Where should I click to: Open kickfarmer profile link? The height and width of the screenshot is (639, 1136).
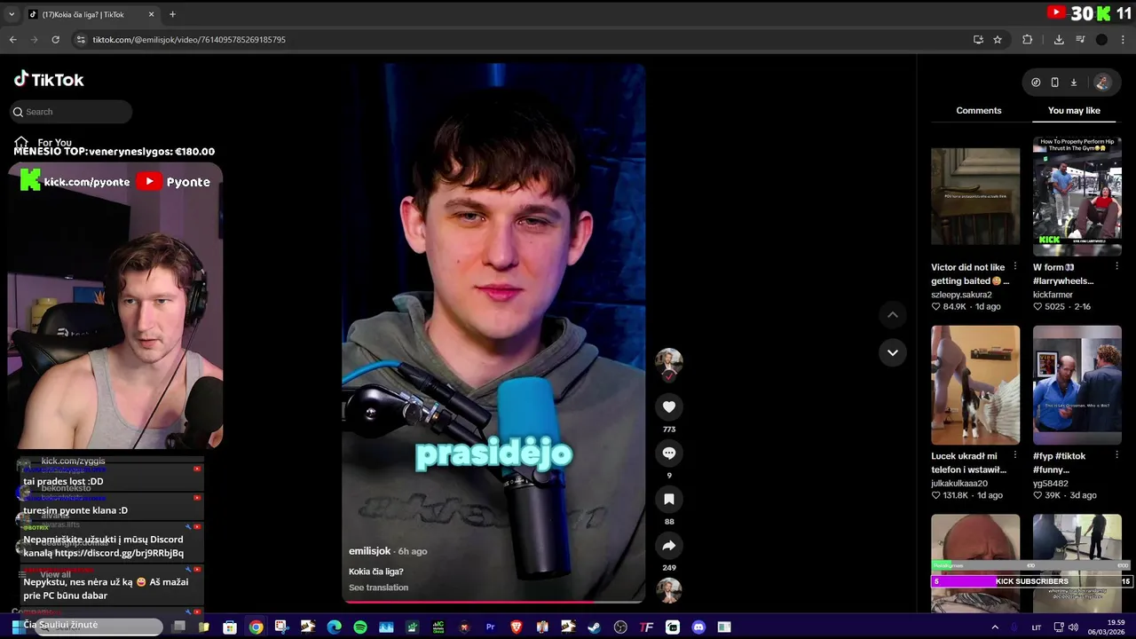[1053, 295]
